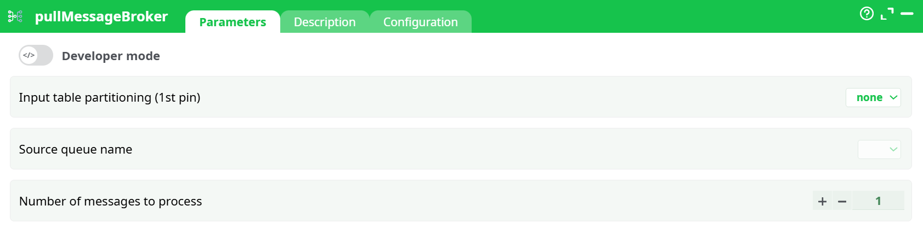Image resolution: width=923 pixels, height=229 pixels.
Task: Enable the Developer mode switch
Action: (x=36, y=55)
